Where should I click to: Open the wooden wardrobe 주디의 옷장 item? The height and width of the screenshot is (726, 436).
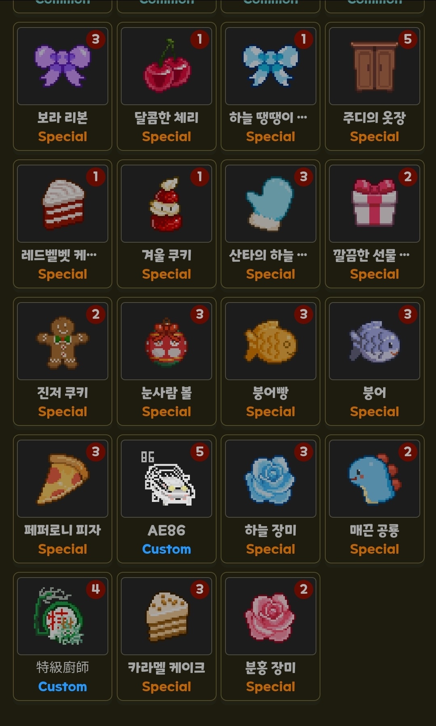tap(375, 86)
